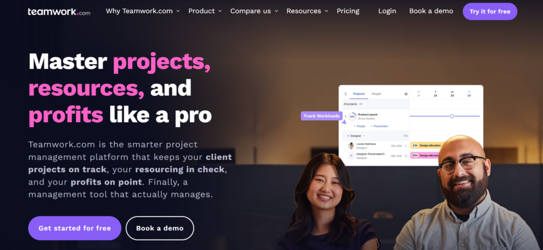Open the Why Teamwork.com dropdown
Image resolution: width=543 pixels, height=250 pixels.
143,11
